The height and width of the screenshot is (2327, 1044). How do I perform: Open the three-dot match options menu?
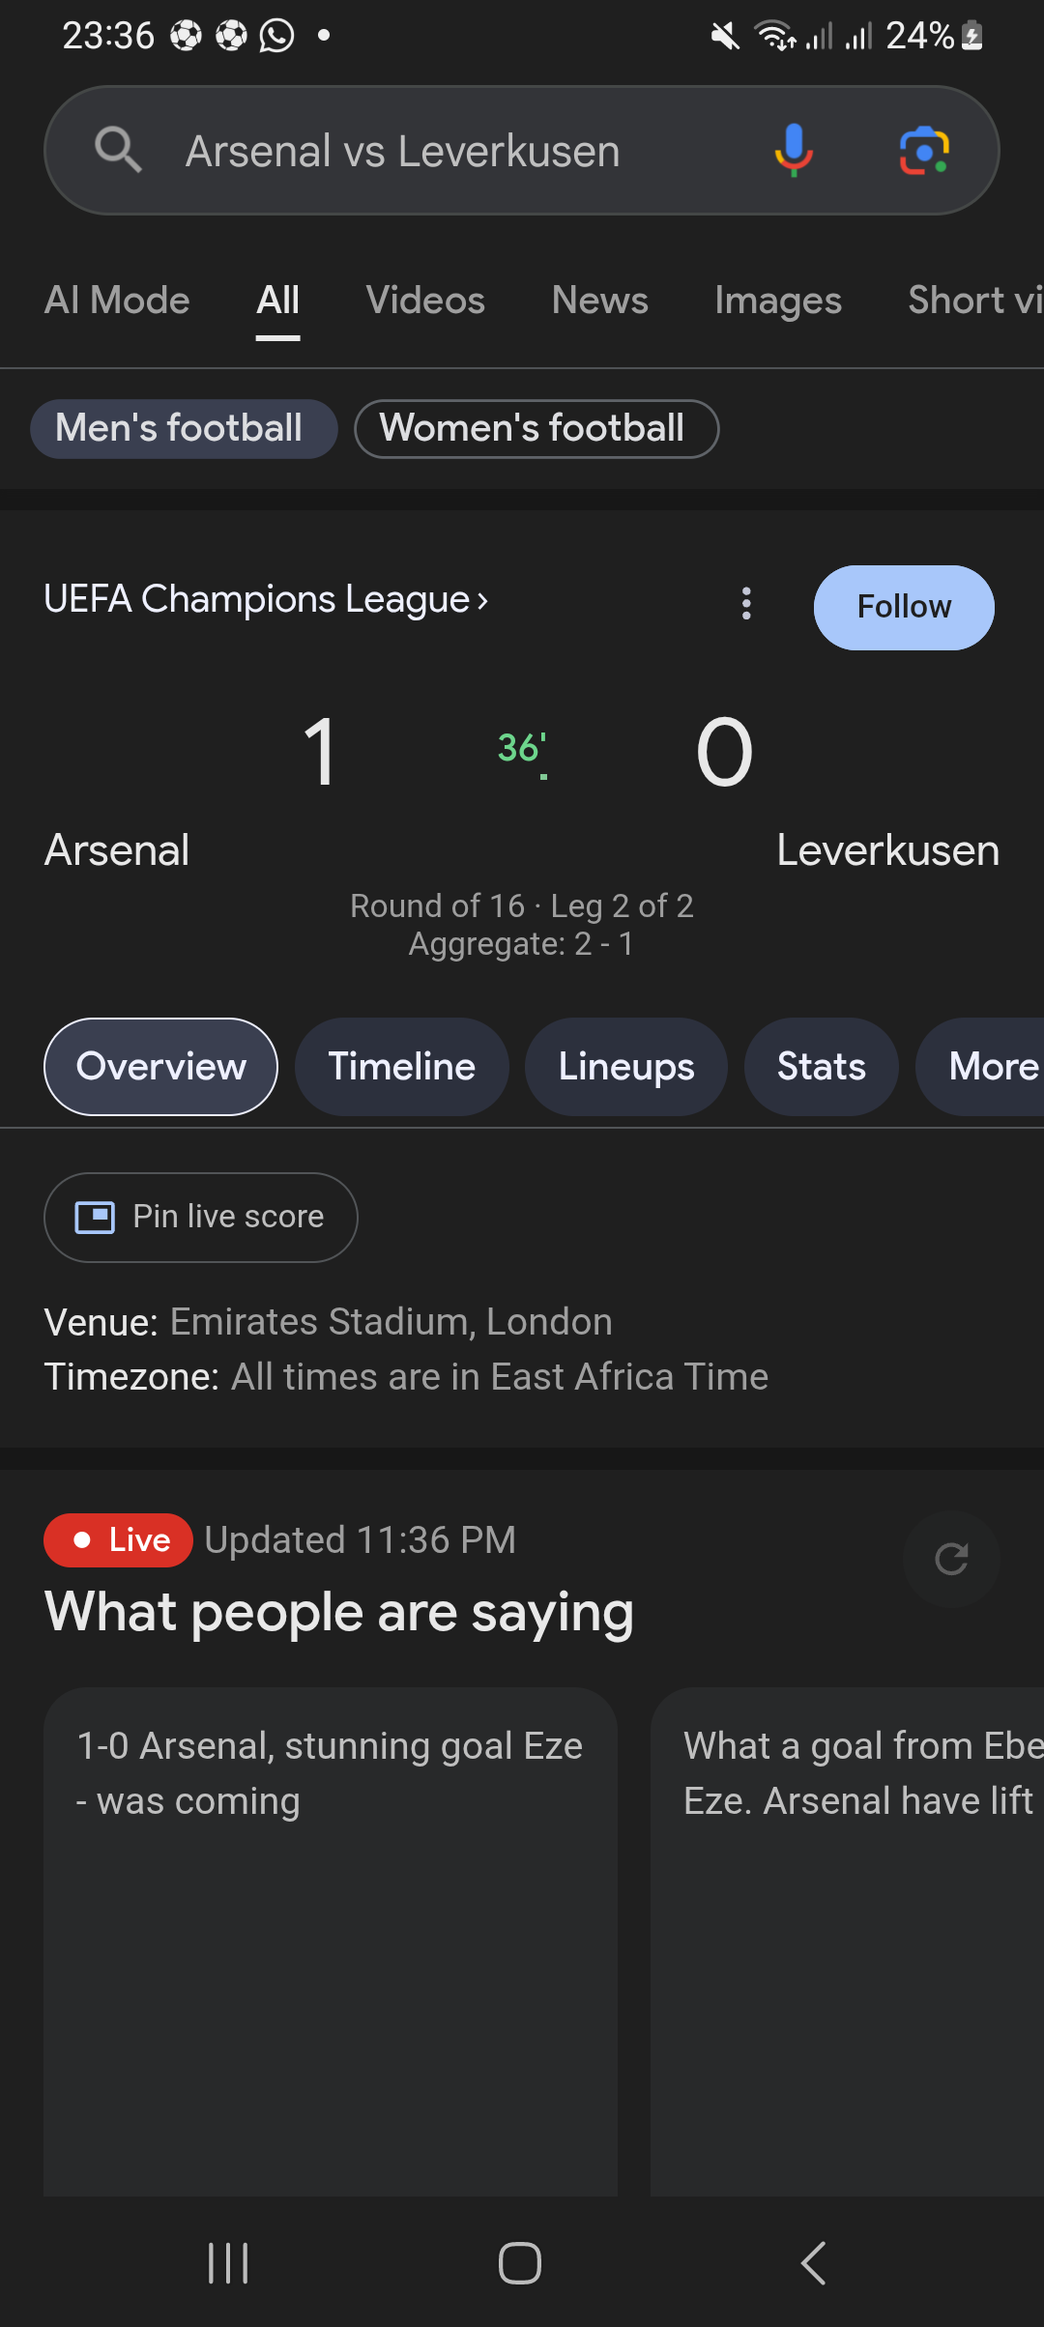point(746,604)
